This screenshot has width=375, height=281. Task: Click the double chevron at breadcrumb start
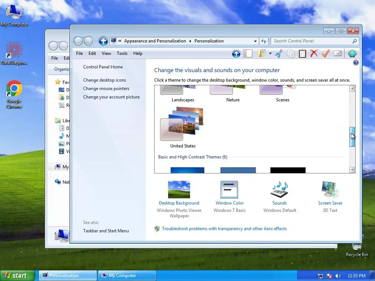point(120,41)
